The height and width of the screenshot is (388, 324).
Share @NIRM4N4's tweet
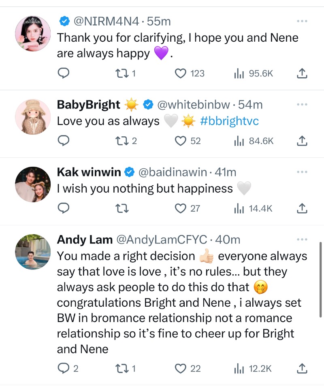302,73
